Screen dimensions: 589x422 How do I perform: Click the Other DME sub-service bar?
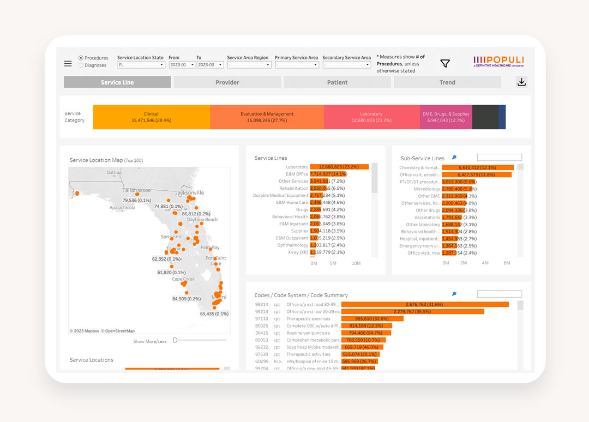[454, 196]
